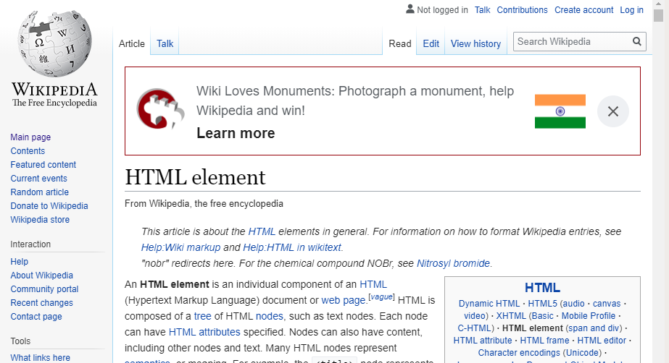Image resolution: width=669 pixels, height=363 pixels.
Task: Open Help in the Interaction section
Action: [19, 261]
